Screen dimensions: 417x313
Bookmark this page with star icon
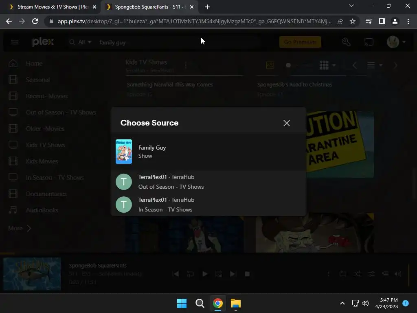coord(353,21)
